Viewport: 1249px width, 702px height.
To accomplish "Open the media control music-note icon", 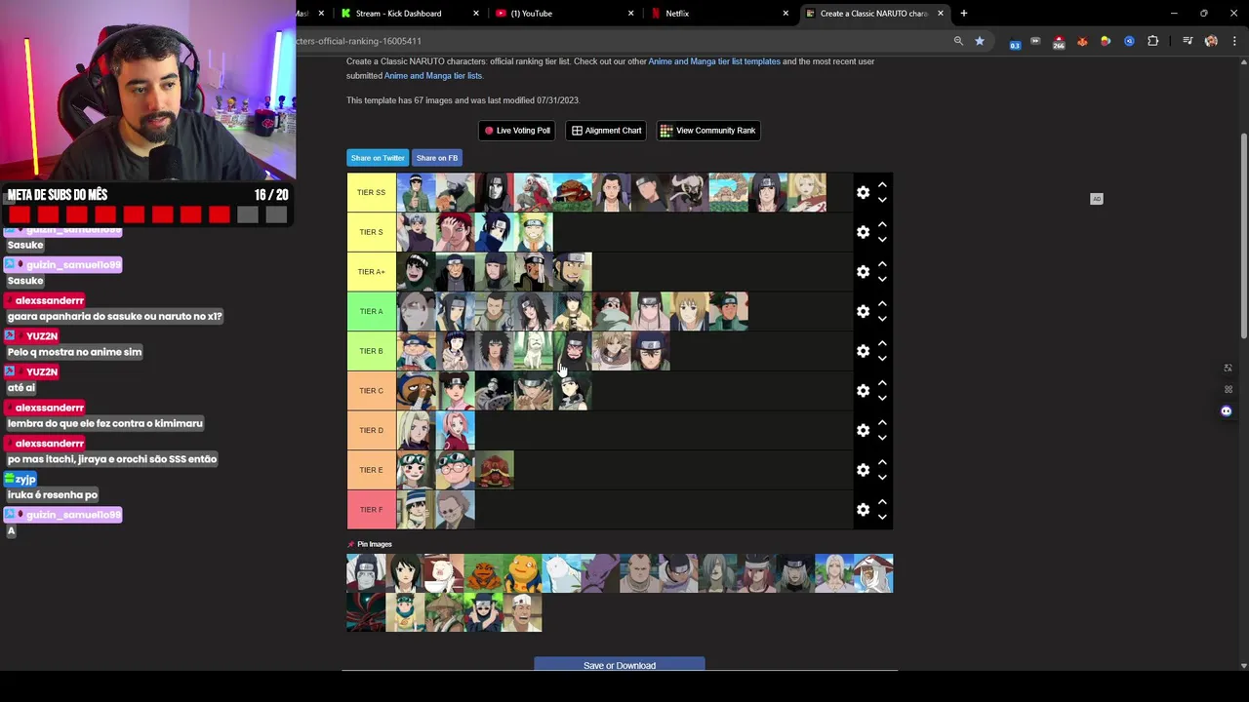I will click(1188, 41).
